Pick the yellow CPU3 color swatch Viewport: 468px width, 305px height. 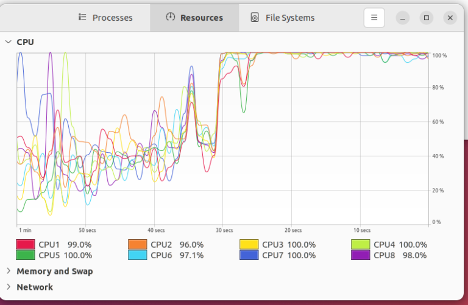[x=249, y=245]
